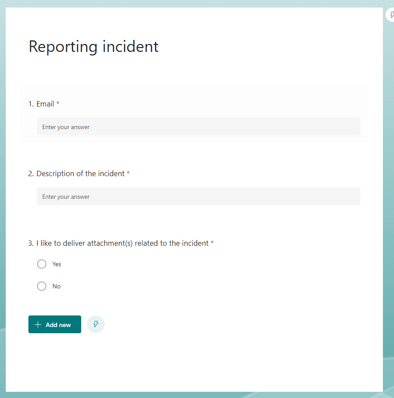Open quick suggestions lightning icon beside Add new
394x398 pixels.
pos(96,324)
